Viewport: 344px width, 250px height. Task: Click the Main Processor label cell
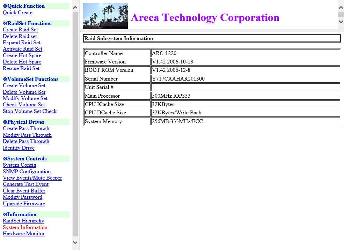[x=117, y=96]
